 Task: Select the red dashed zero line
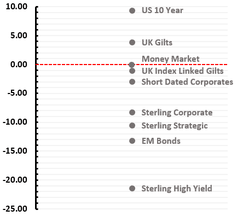click(132, 65)
